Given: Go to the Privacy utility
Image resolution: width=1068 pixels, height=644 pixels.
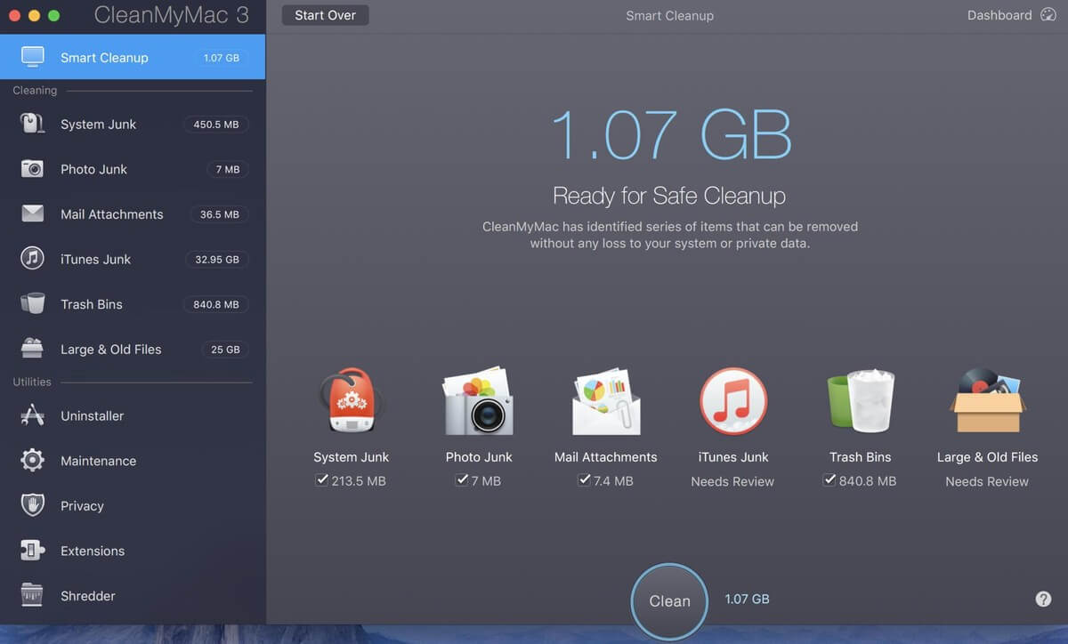Looking at the screenshot, I should point(133,505).
